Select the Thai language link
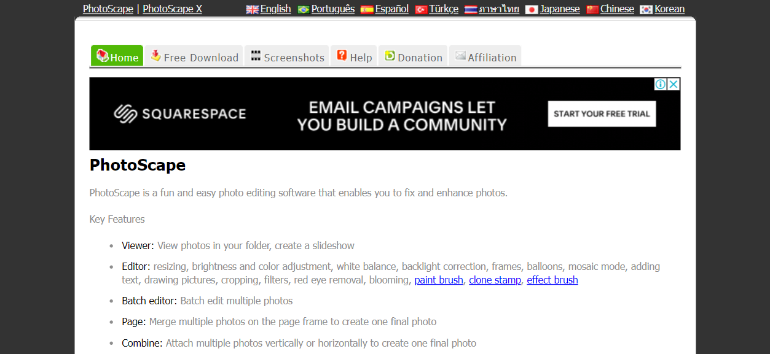Screen dimensions: 770x354 point(499,9)
